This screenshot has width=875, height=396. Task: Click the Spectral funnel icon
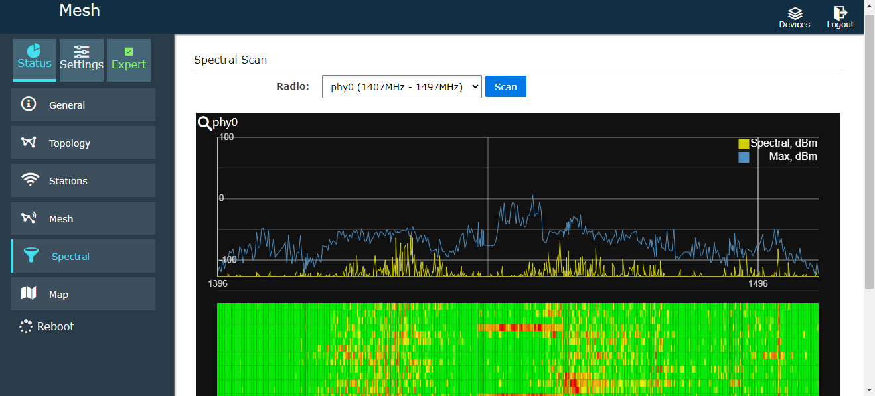pos(31,256)
